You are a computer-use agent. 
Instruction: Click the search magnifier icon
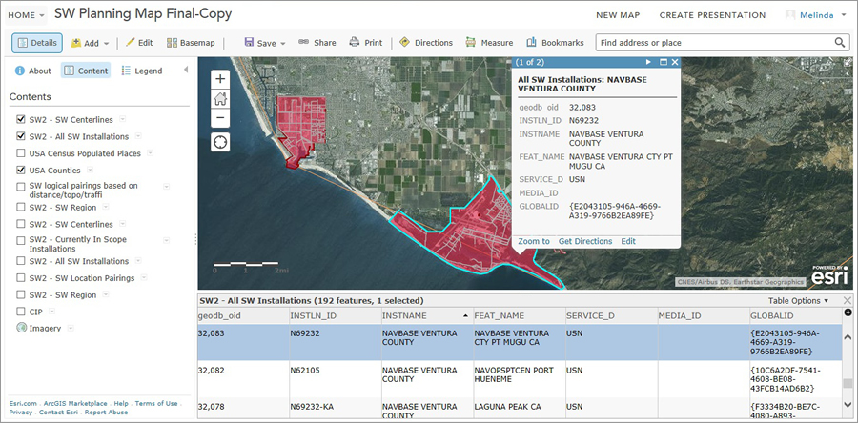839,43
